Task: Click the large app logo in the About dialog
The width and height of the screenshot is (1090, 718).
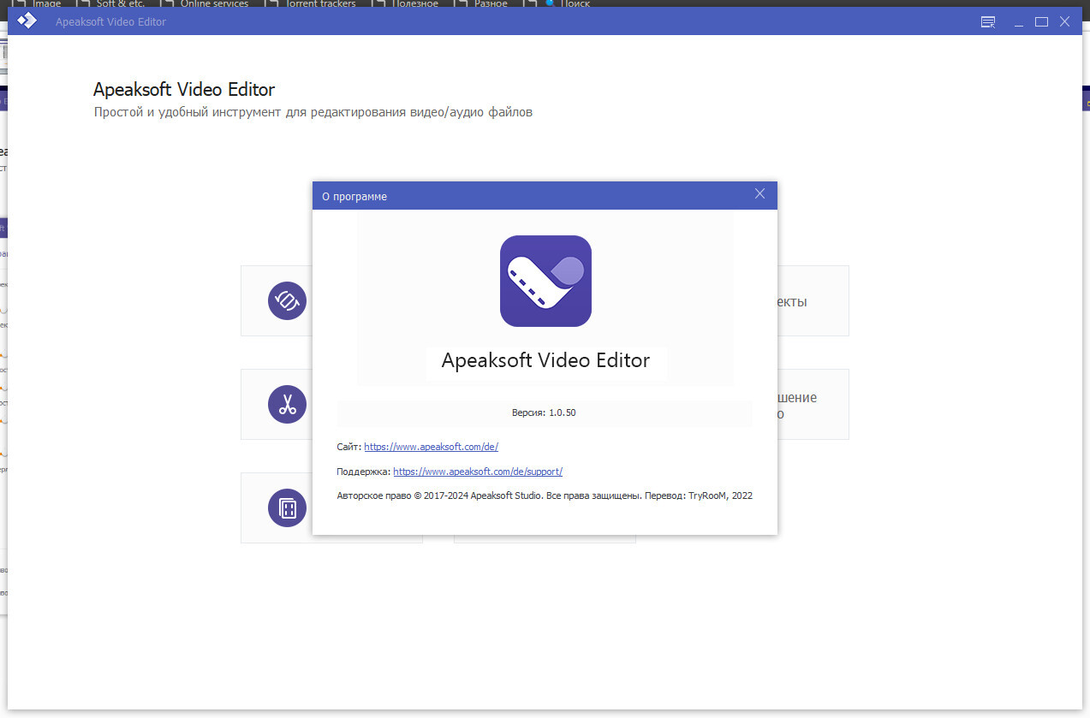Action: (545, 281)
